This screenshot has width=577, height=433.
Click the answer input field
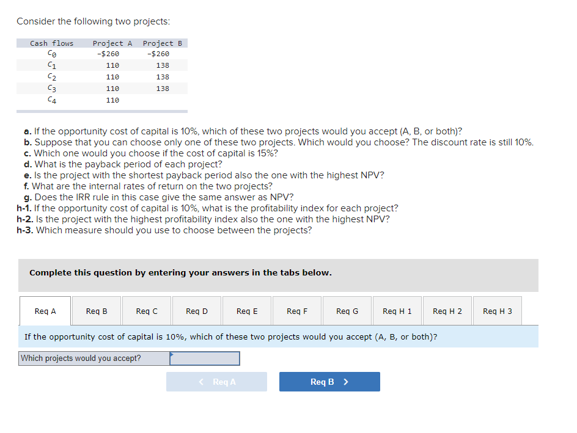[x=208, y=358]
